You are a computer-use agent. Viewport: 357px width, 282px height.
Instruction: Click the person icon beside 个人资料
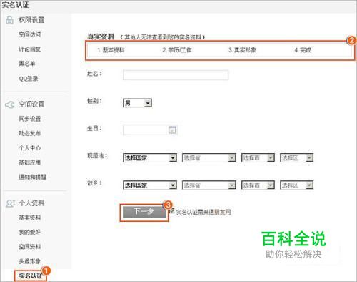click(x=10, y=203)
